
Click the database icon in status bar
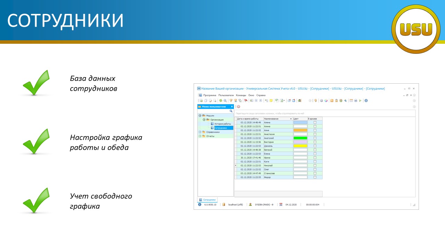coord(224,205)
